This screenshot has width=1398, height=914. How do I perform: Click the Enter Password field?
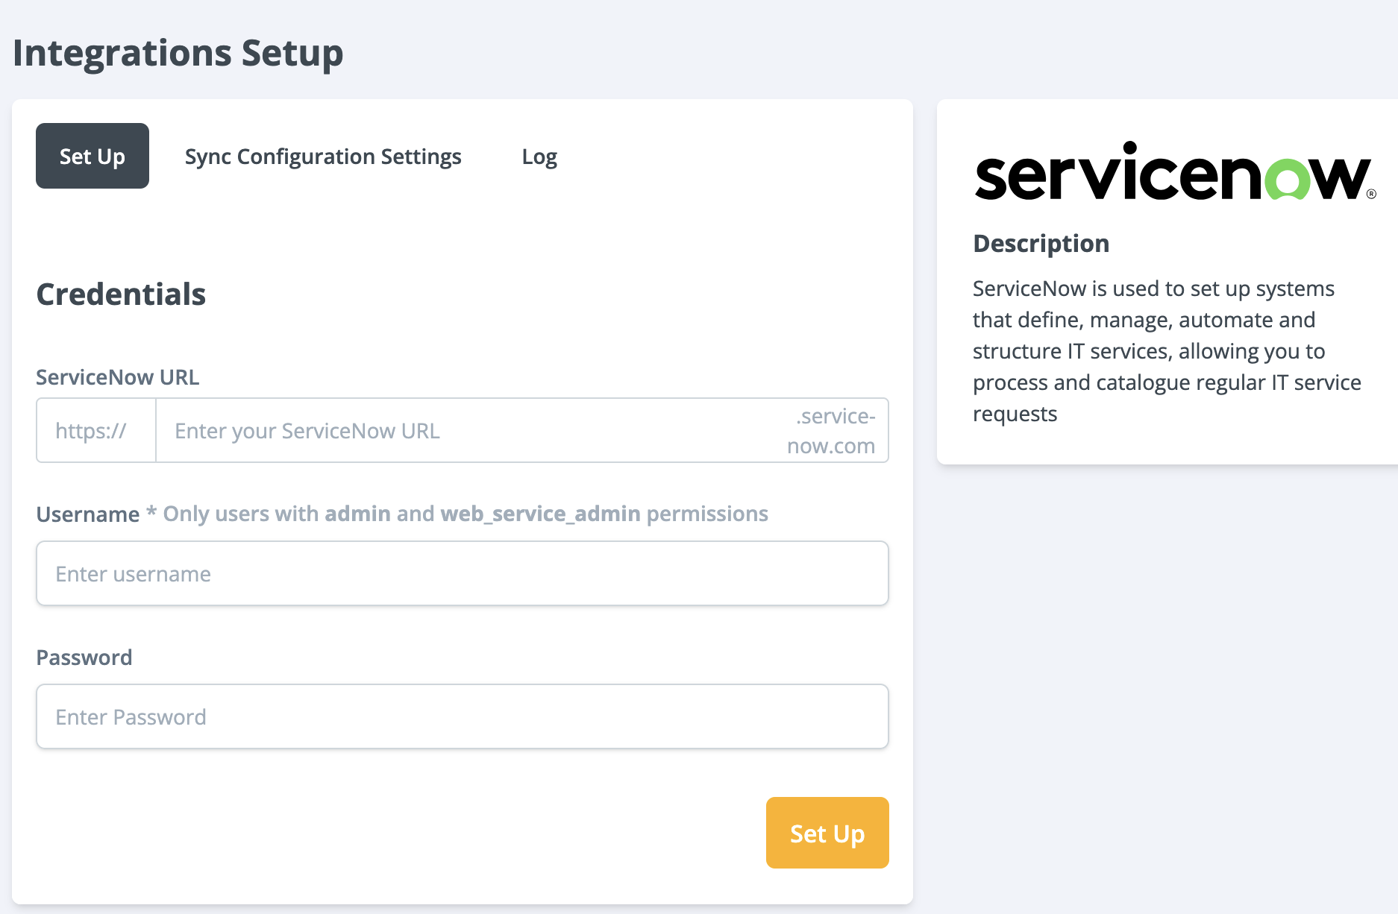[462, 716]
